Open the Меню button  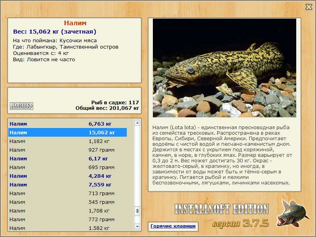pyautogui.click(x=21, y=106)
